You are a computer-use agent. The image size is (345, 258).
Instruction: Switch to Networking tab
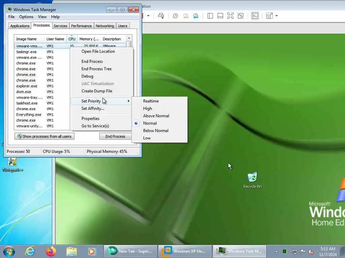click(105, 26)
